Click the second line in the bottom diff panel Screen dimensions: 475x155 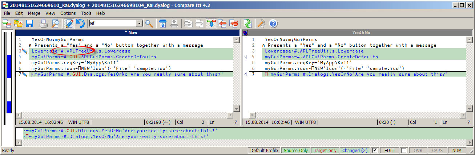[116, 137]
